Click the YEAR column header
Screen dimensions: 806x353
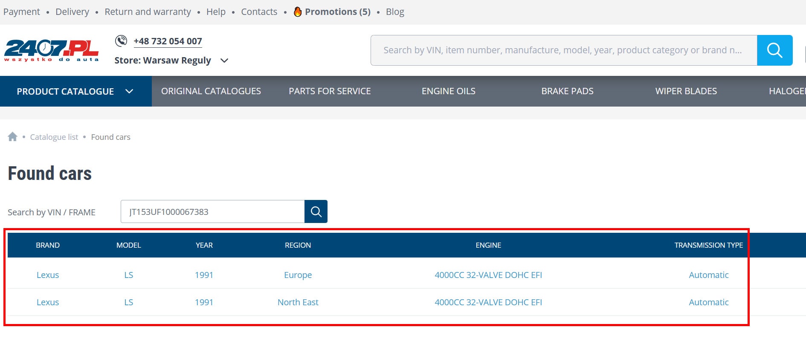click(204, 245)
